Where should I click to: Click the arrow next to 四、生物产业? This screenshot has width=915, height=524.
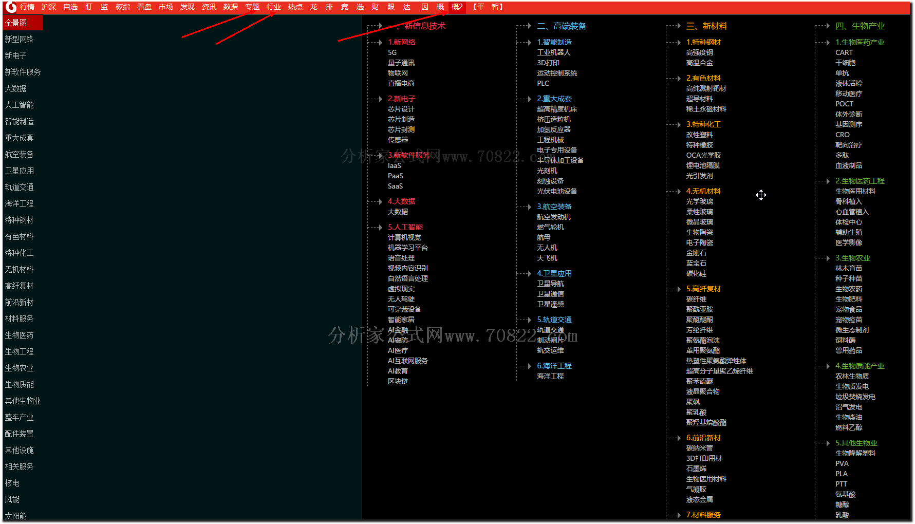coord(828,26)
